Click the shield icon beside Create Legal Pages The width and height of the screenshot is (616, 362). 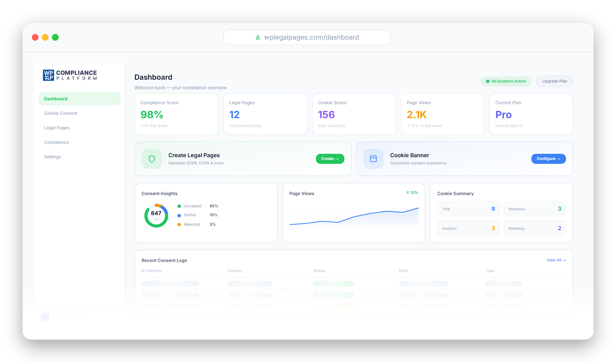(152, 159)
